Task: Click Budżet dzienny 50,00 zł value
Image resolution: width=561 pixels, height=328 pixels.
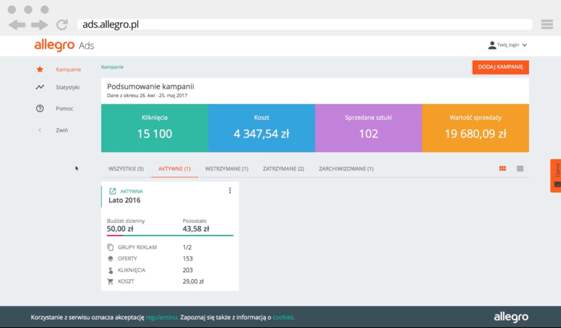Action: point(120,229)
